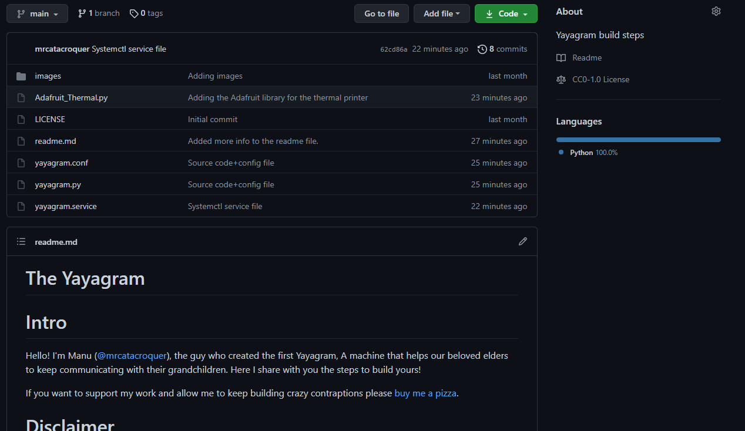Screen dimensions: 745x431
Task: Edit readme.md using the pencil icon
Action: (x=522, y=241)
